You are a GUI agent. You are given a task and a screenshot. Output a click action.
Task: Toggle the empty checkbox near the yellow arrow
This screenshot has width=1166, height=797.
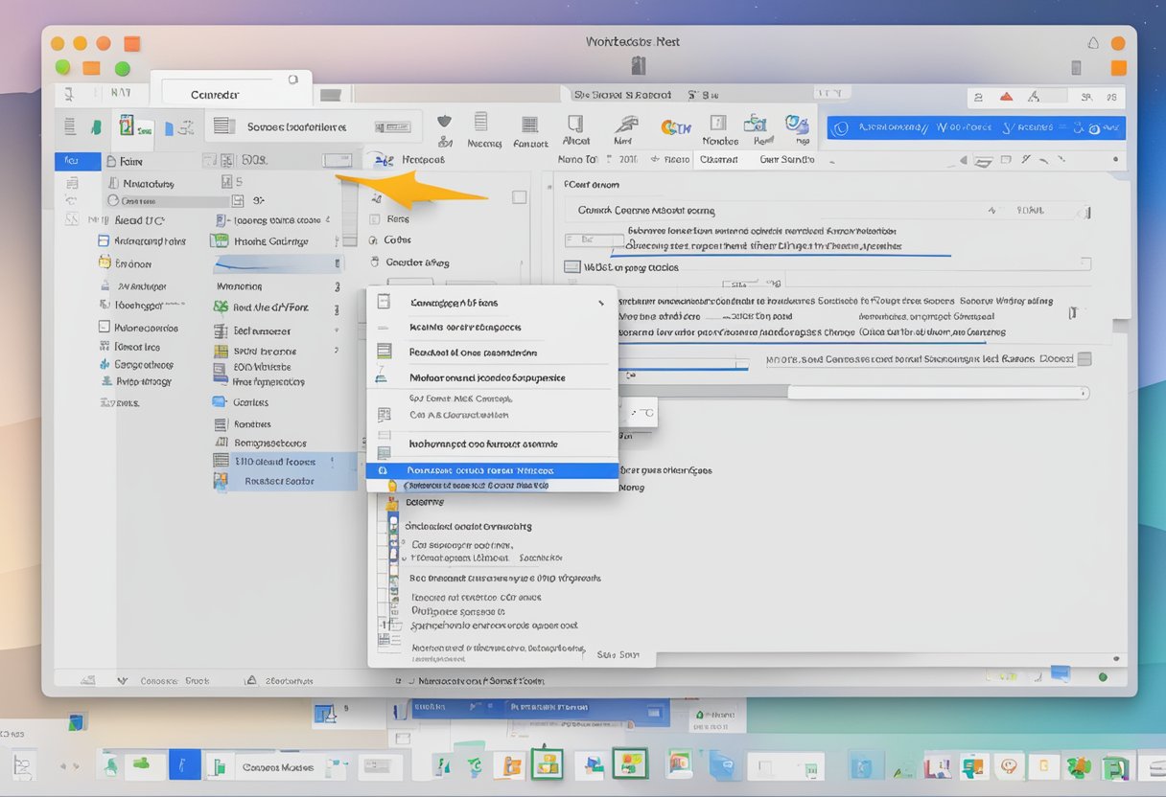point(520,195)
